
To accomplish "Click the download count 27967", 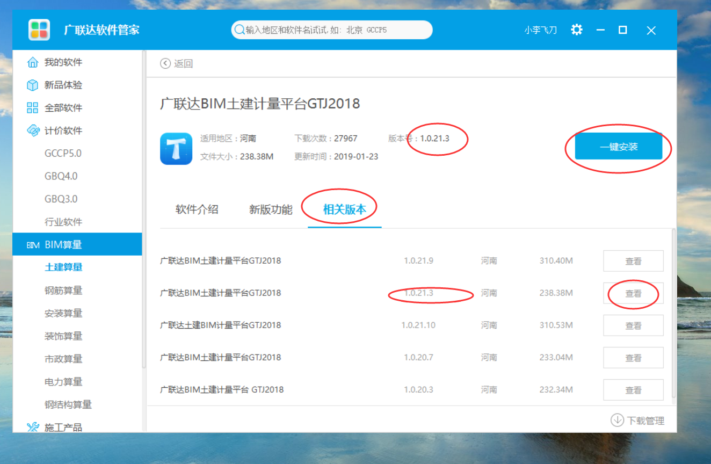I will [x=346, y=139].
